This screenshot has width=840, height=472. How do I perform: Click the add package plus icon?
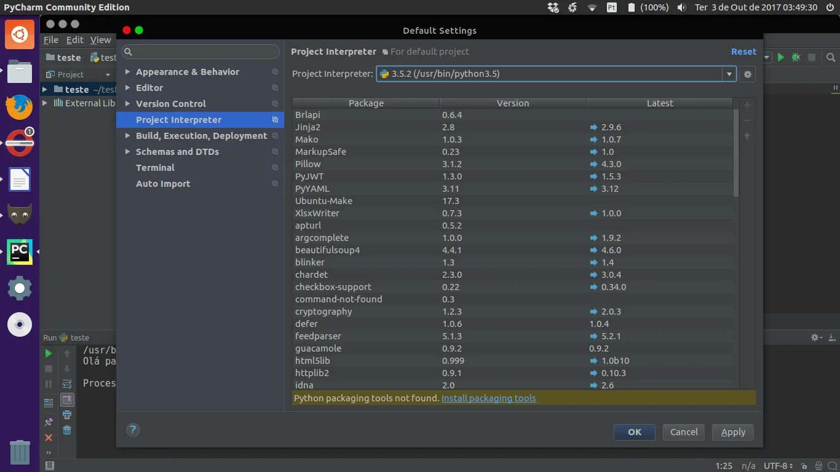(747, 105)
